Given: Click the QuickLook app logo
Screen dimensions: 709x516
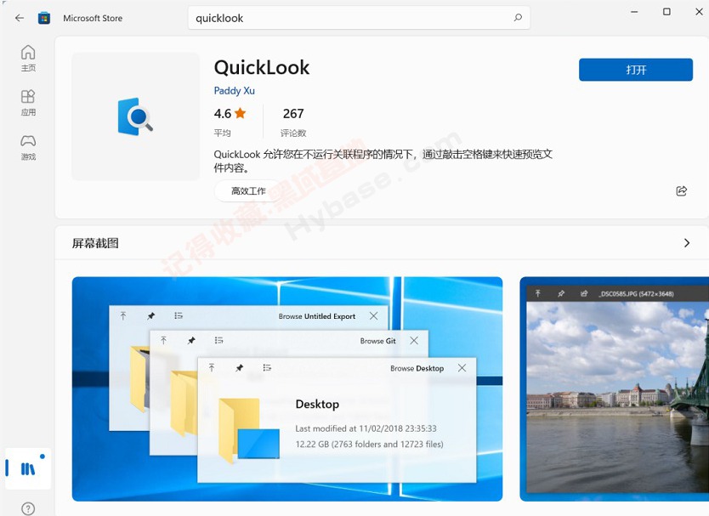Looking at the screenshot, I should [x=135, y=116].
